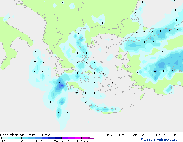Click legend label '45'
This screenshot has width=183, height=142.
[83, 141]
